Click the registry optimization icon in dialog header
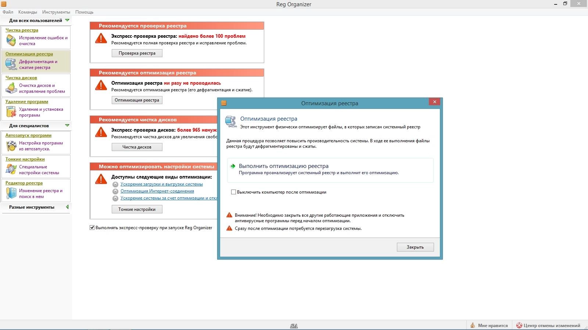 (231, 121)
